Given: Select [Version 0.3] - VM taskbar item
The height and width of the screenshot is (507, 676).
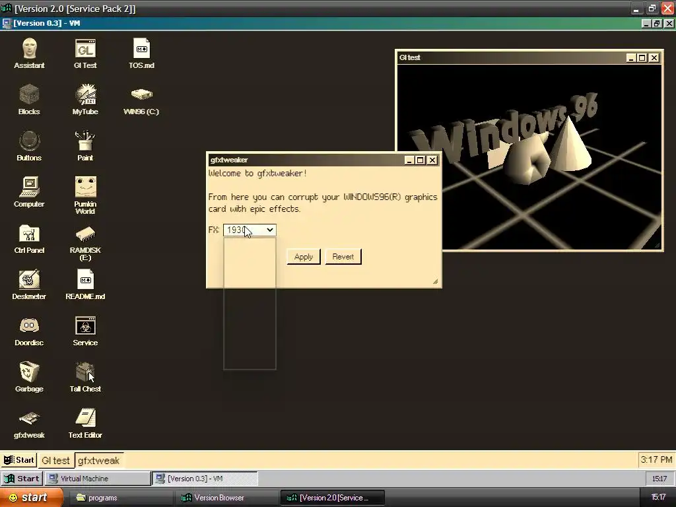Looking at the screenshot, I should tap(206, 479).
